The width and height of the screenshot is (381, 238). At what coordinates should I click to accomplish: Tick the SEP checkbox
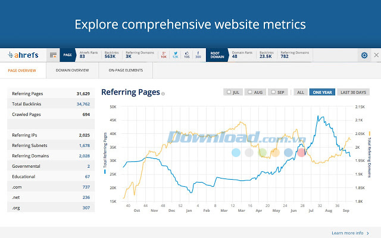273,92
